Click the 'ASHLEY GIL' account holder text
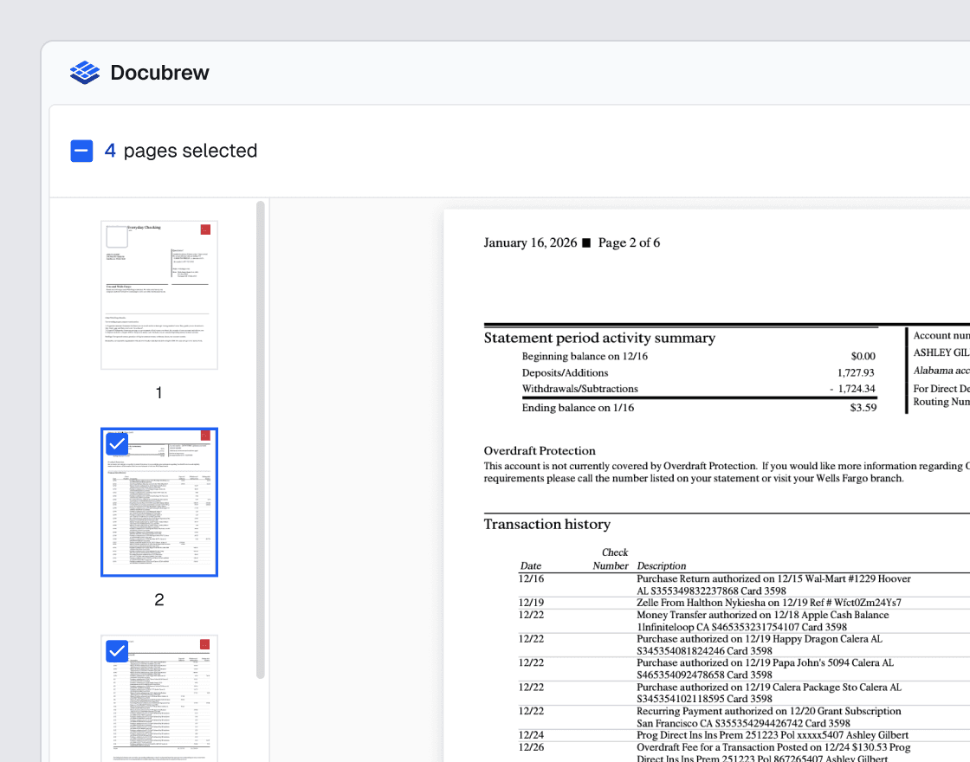 pyautogui.click(x=941, y=352)
